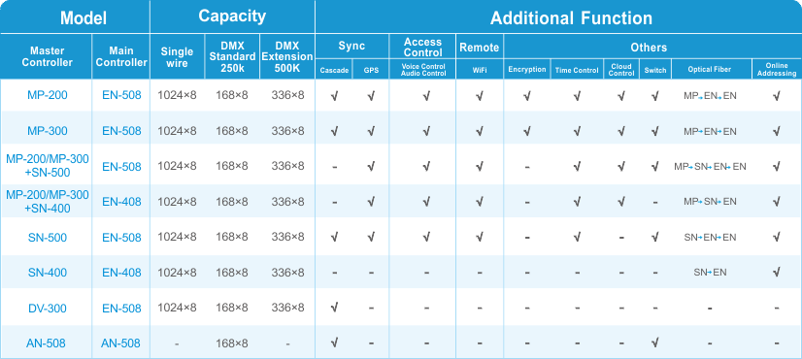
Task: Click the SN-400 master controller entry
Action: point(47,273)
